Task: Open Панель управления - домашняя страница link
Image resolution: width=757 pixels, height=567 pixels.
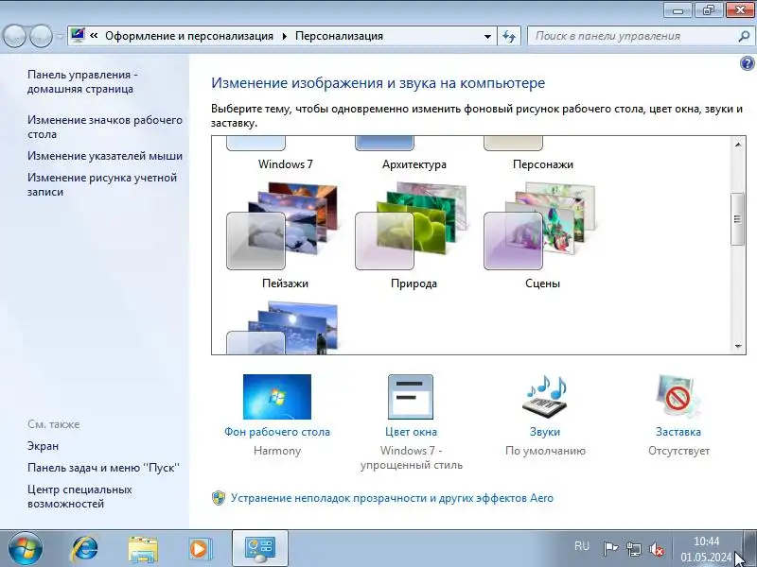Action: (82, 81)
